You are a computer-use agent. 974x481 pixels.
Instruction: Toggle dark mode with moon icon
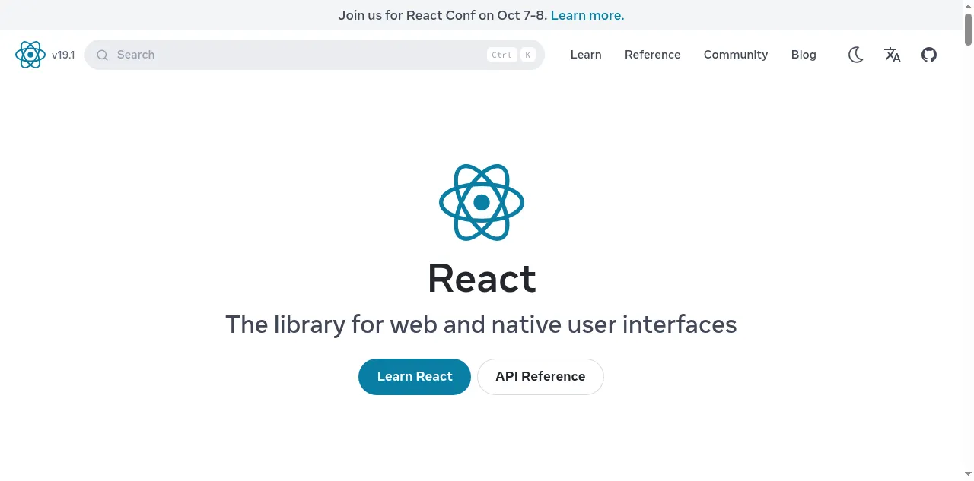pos(856,55)
